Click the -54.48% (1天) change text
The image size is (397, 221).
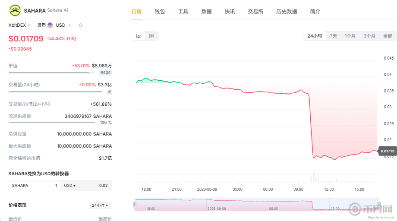61,38
